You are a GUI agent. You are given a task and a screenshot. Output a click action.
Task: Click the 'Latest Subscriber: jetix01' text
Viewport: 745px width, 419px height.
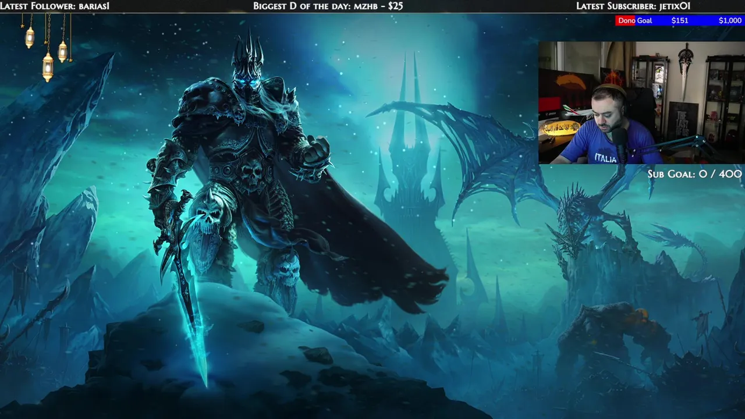tap(633, 6)
